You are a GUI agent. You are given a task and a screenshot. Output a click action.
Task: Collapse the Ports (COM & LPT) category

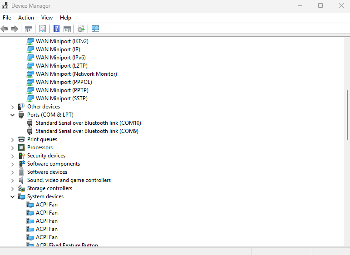point(13,115)
